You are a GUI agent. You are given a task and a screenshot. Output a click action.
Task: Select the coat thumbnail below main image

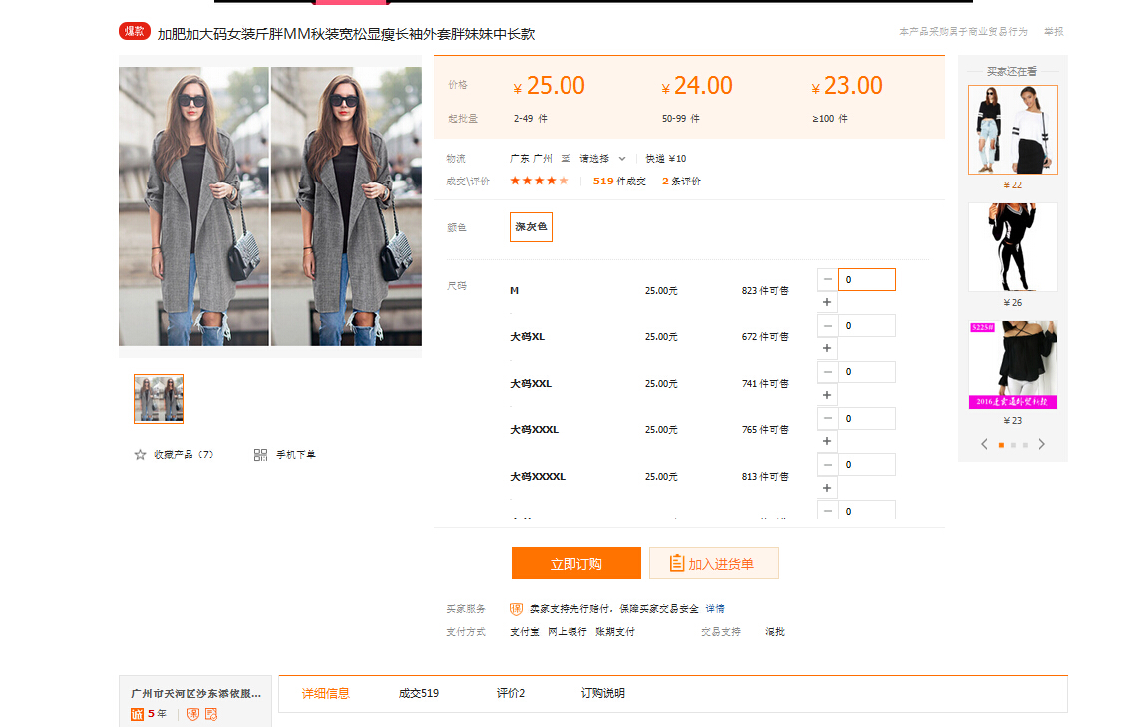[159, 399]
